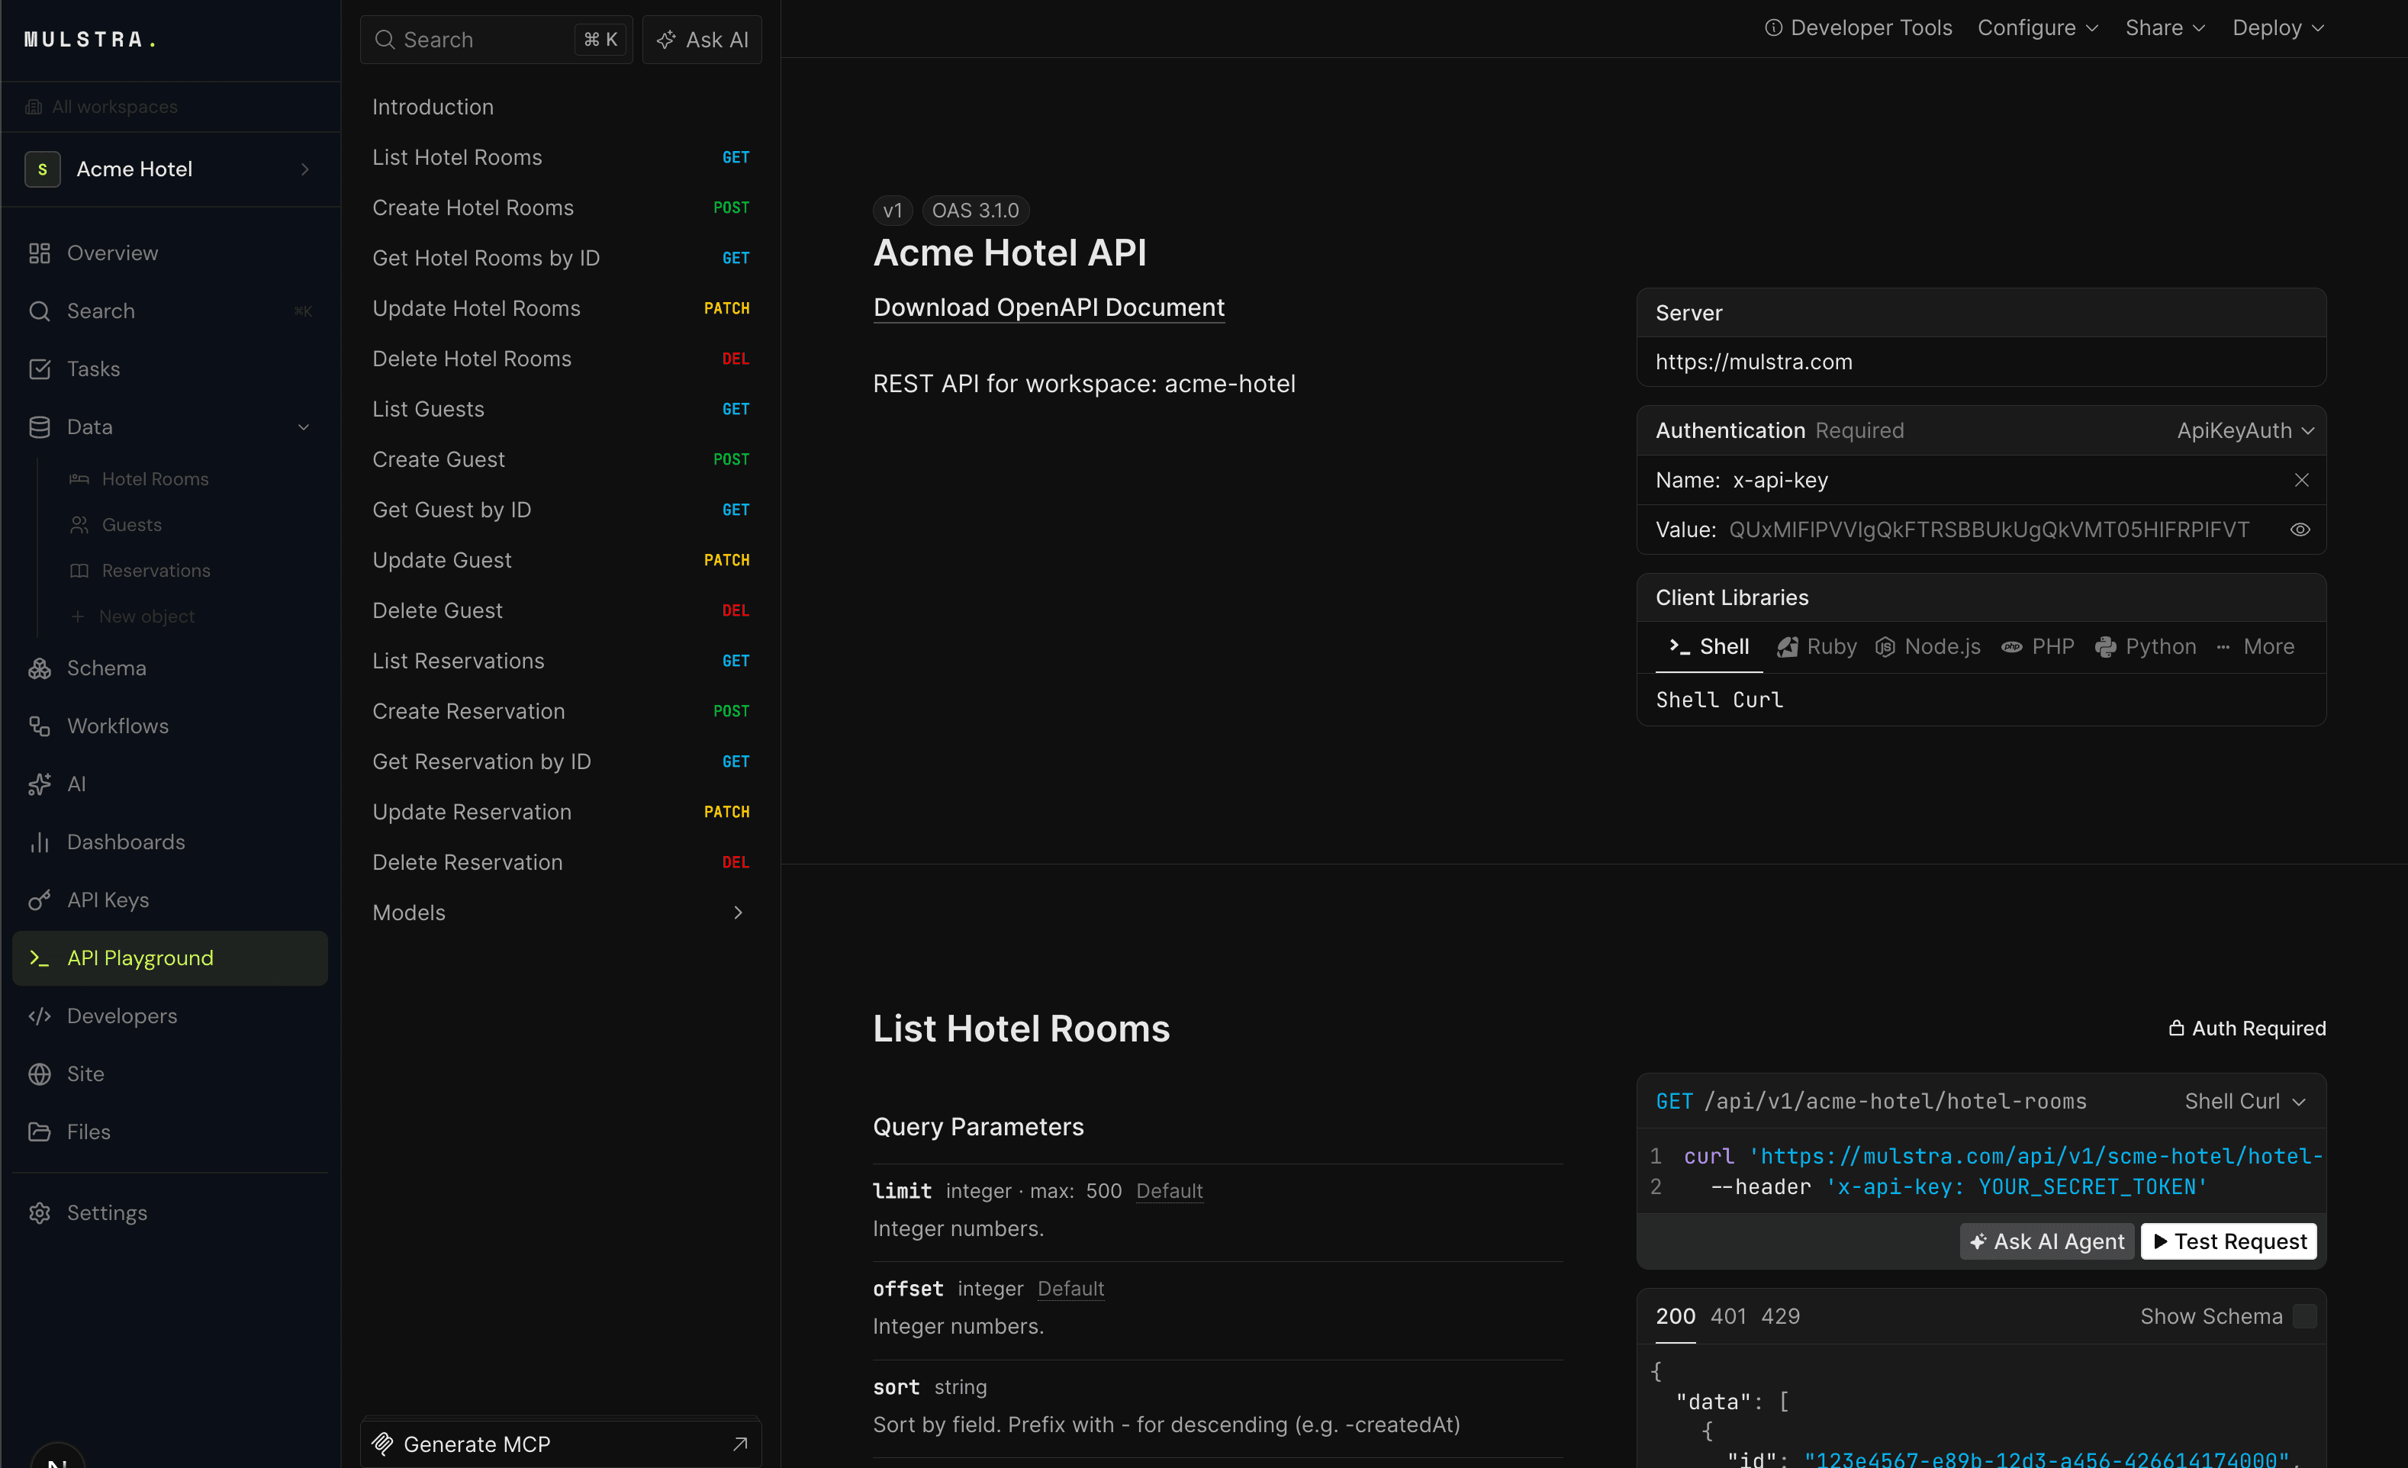
Task: Expand the Models section chevron
Action: point(738,913)
